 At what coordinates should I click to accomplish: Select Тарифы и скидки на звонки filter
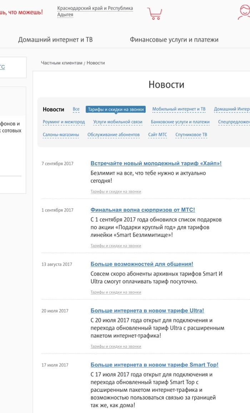(116, 109)
